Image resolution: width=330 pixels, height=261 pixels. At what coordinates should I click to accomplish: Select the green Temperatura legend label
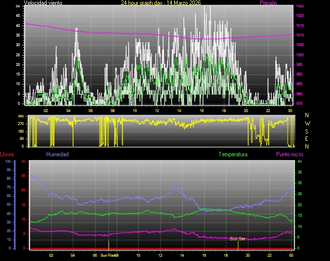coord(233,154)
